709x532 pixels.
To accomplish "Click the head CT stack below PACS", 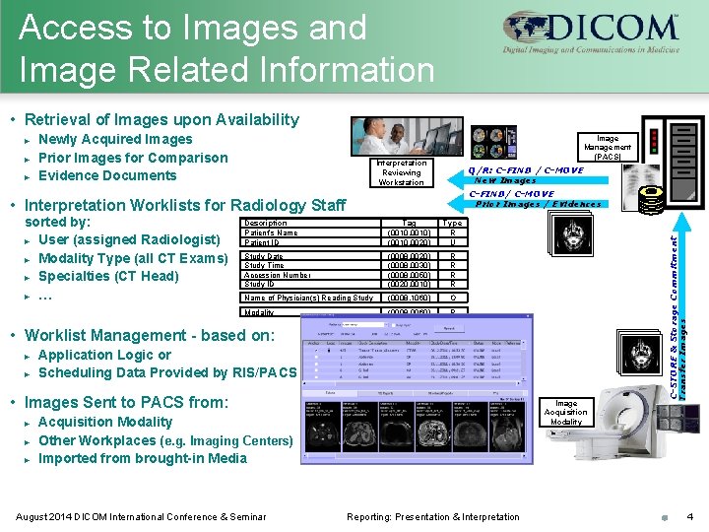I will (x=570, y=234).
